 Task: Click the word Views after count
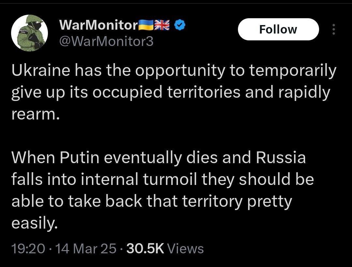[186, 249]
